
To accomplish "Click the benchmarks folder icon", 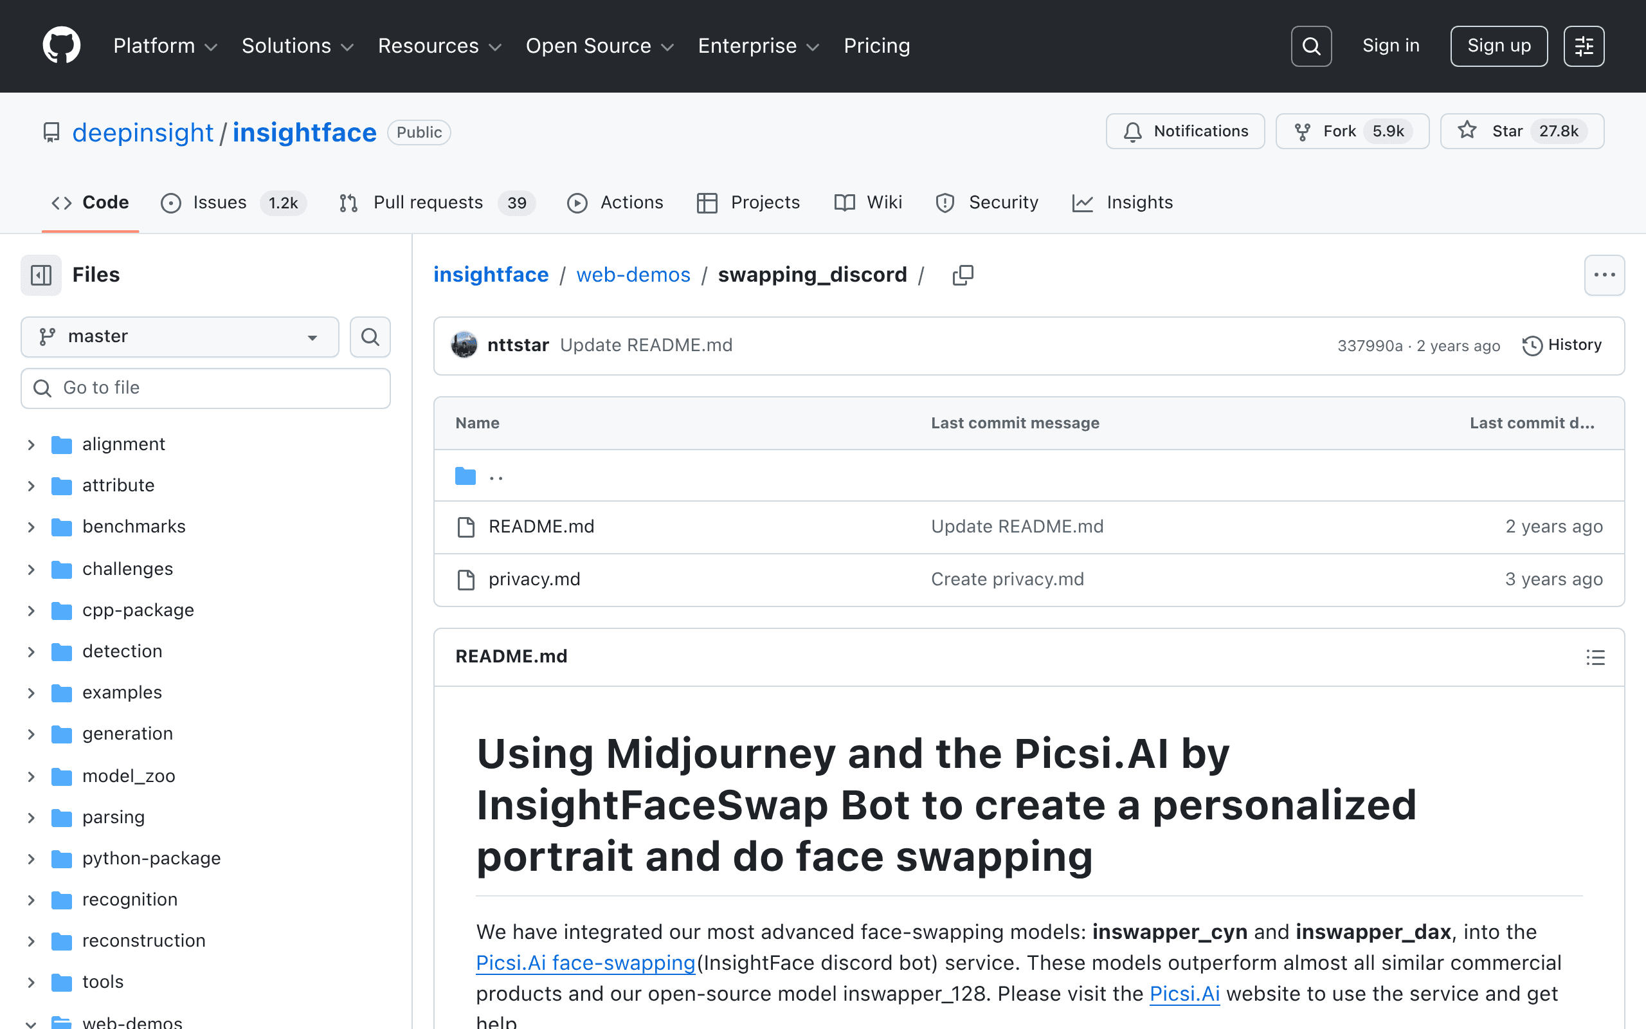I will point(61,527).
